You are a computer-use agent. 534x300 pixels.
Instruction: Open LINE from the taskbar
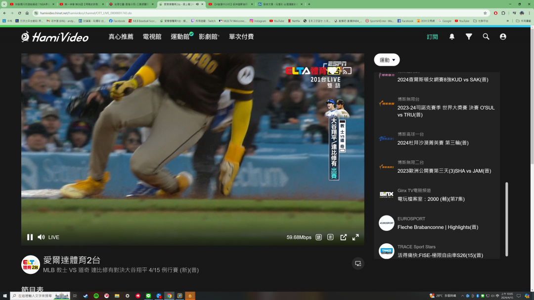[148, 296]
